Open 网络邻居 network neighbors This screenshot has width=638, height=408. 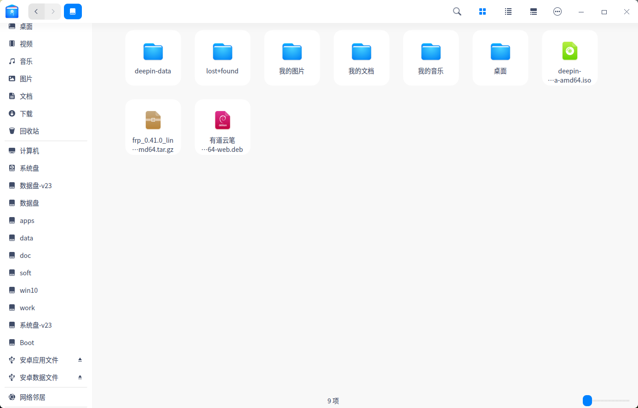coord(46,397)
